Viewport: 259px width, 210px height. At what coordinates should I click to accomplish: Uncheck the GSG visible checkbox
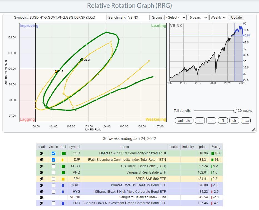coord(53,153)
